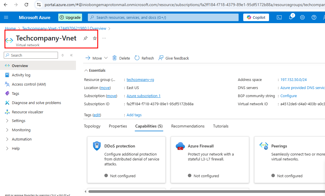The width and height of the screenshot is (325, 196).
Task: Collapse the Essentials section
Action: tap(86, 71)
